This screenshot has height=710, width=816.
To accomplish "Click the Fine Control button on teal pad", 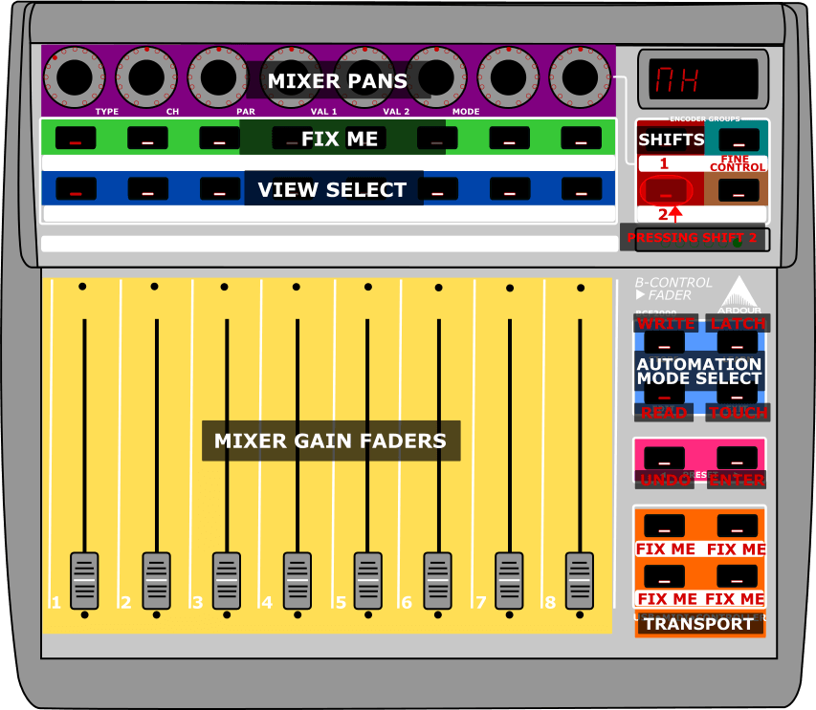I will pos(739,140).
